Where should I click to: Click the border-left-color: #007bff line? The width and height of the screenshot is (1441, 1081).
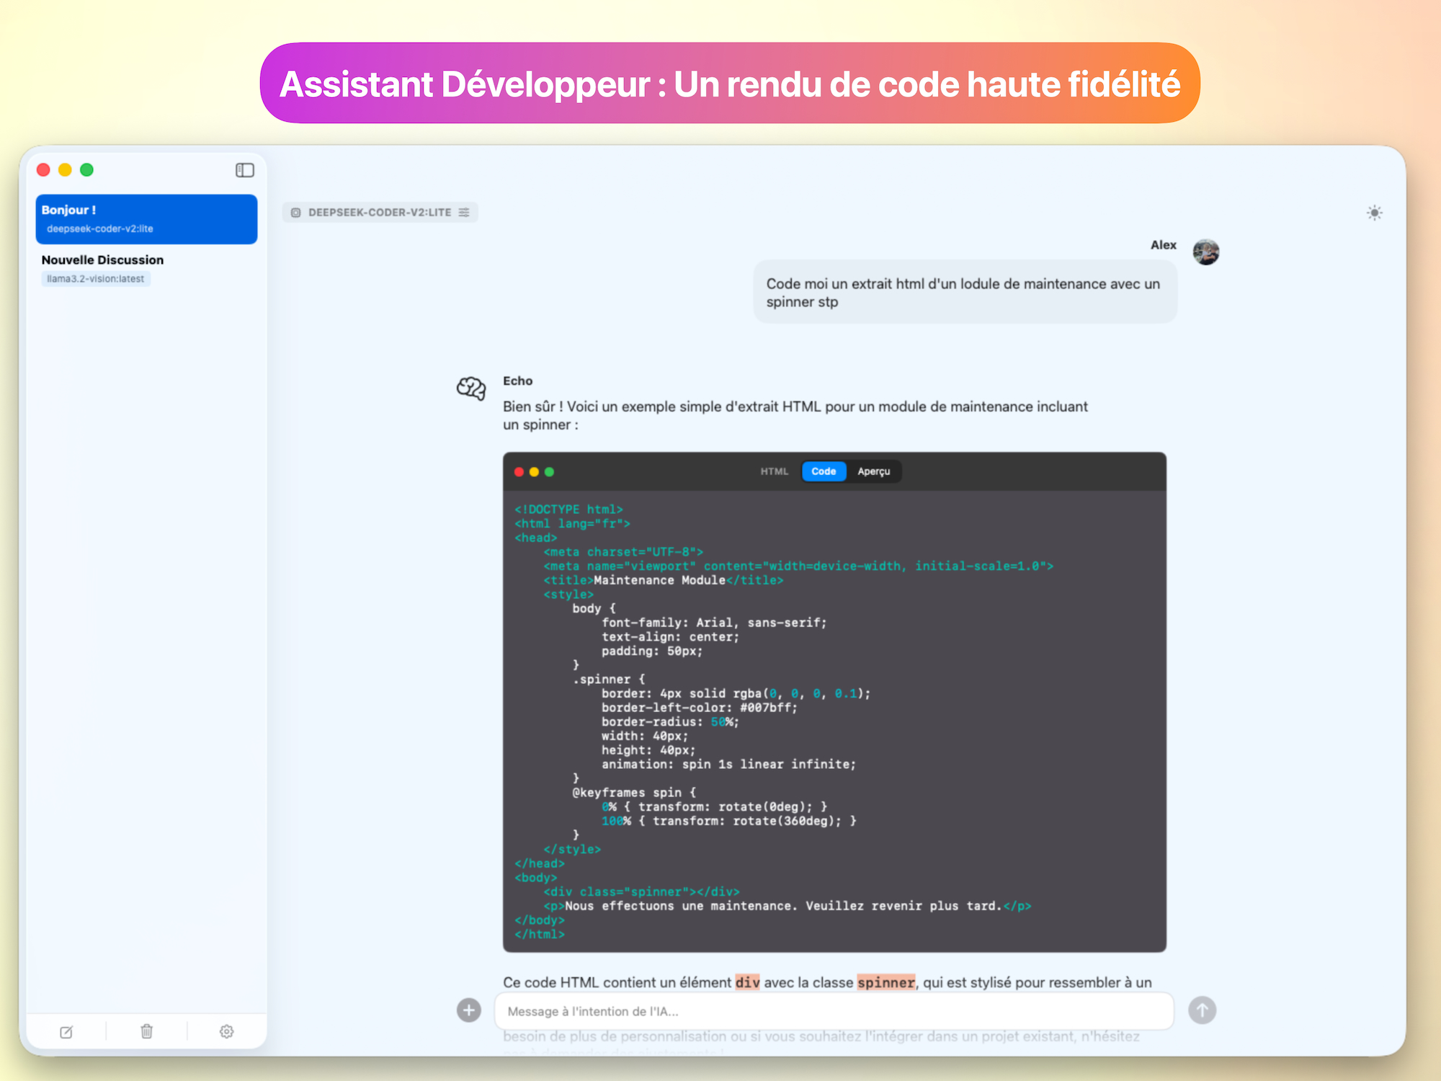[x=700, y=708]
